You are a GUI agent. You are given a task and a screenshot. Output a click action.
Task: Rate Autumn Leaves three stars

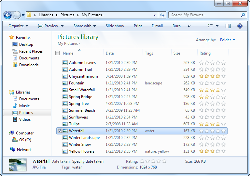pyautogui.click(x=212, y=63)
